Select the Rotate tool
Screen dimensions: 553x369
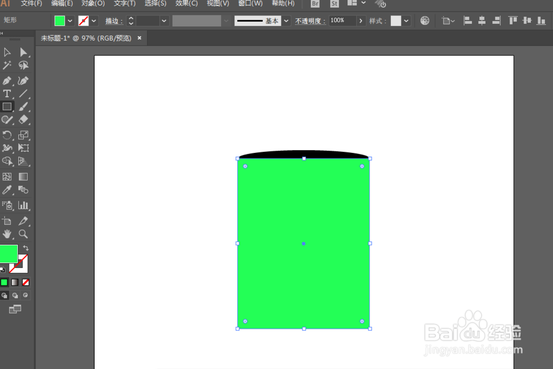tap(7, 133)
